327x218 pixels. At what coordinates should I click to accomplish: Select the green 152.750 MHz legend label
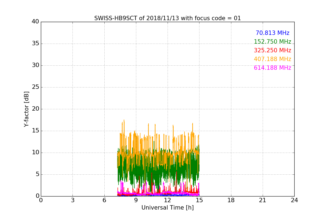272,42
